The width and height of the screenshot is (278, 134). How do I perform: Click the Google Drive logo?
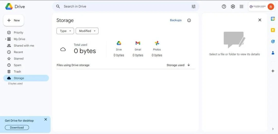[9, 6]
